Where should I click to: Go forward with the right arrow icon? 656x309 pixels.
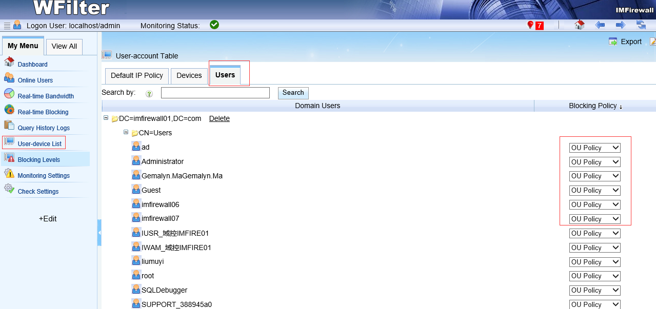click(x=621, y=25)
